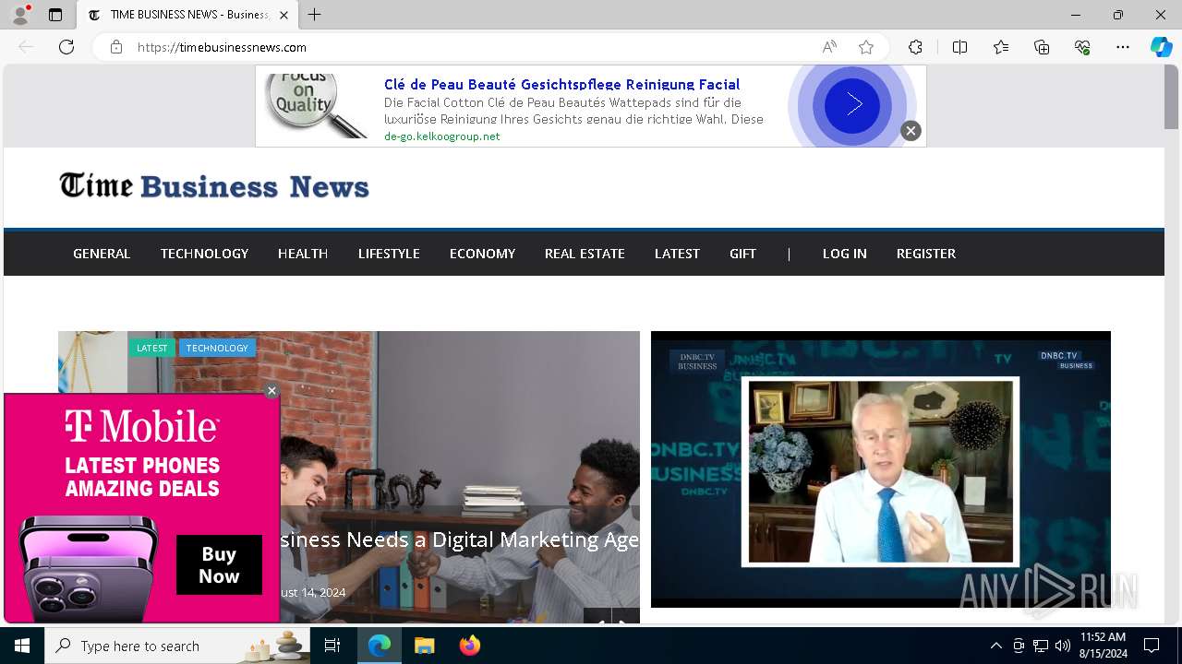1182x664 pixels.
Task: Open the LIFESTYLE menu
Action: point(389,254)
